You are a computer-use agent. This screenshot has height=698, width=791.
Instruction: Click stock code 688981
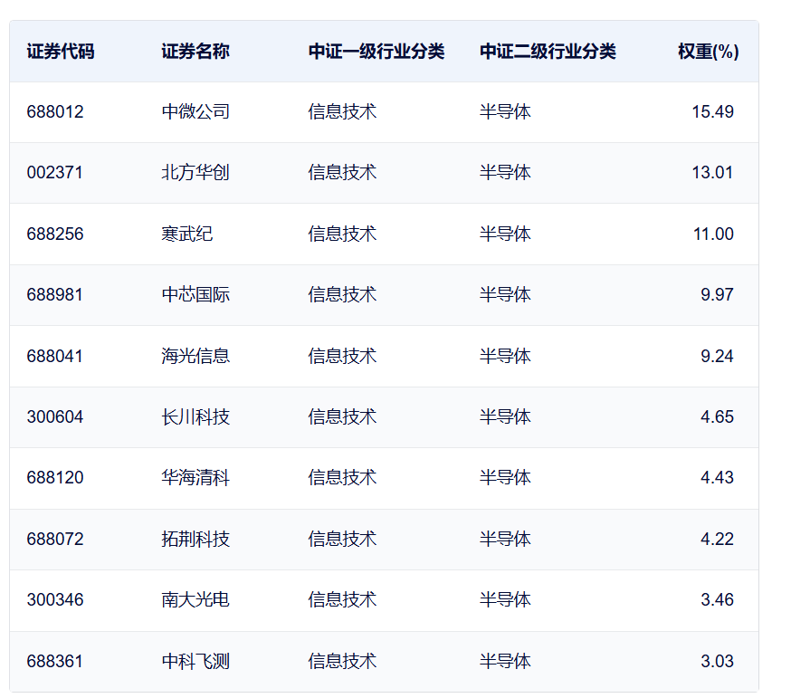[x=55, y=295]
